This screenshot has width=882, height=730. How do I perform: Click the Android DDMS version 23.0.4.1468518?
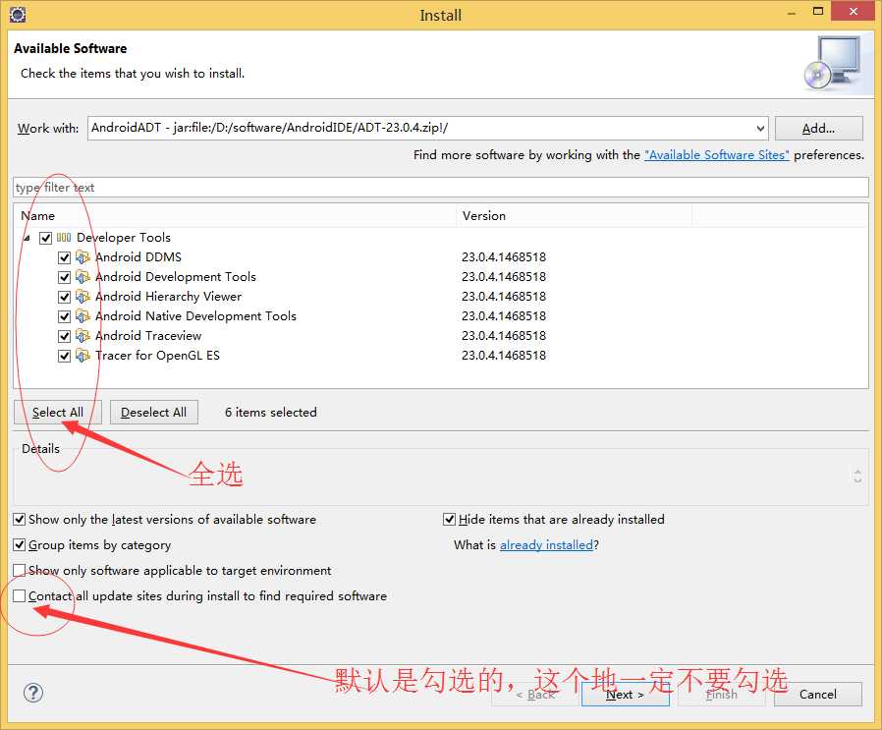pyautogui.click(x=504, y=257)
